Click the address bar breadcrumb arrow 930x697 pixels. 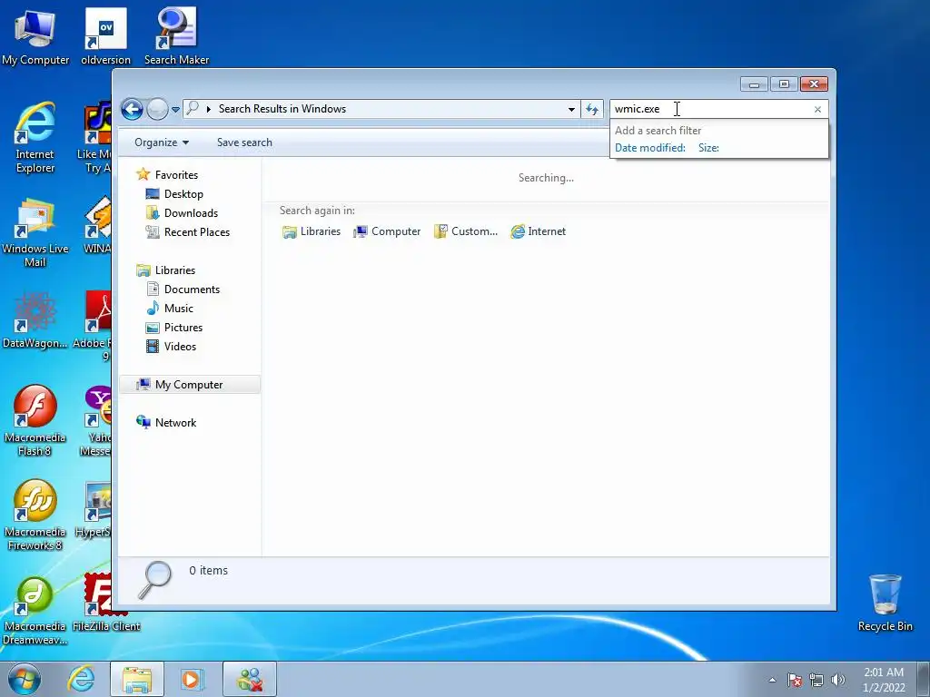[209, 109]
